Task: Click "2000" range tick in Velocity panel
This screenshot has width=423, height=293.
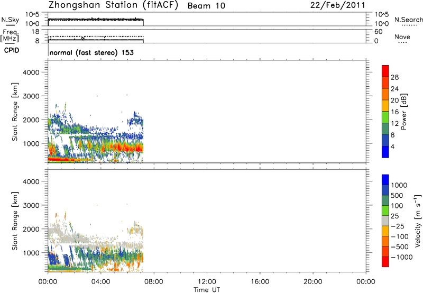Action: tap(31, 229)
